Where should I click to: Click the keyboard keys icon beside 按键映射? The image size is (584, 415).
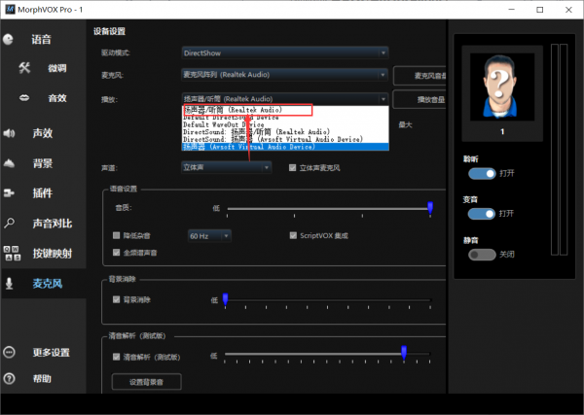point(12,254)
